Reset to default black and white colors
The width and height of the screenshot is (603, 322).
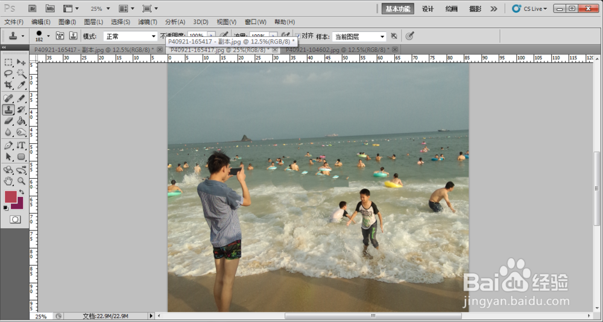(6, 208)
